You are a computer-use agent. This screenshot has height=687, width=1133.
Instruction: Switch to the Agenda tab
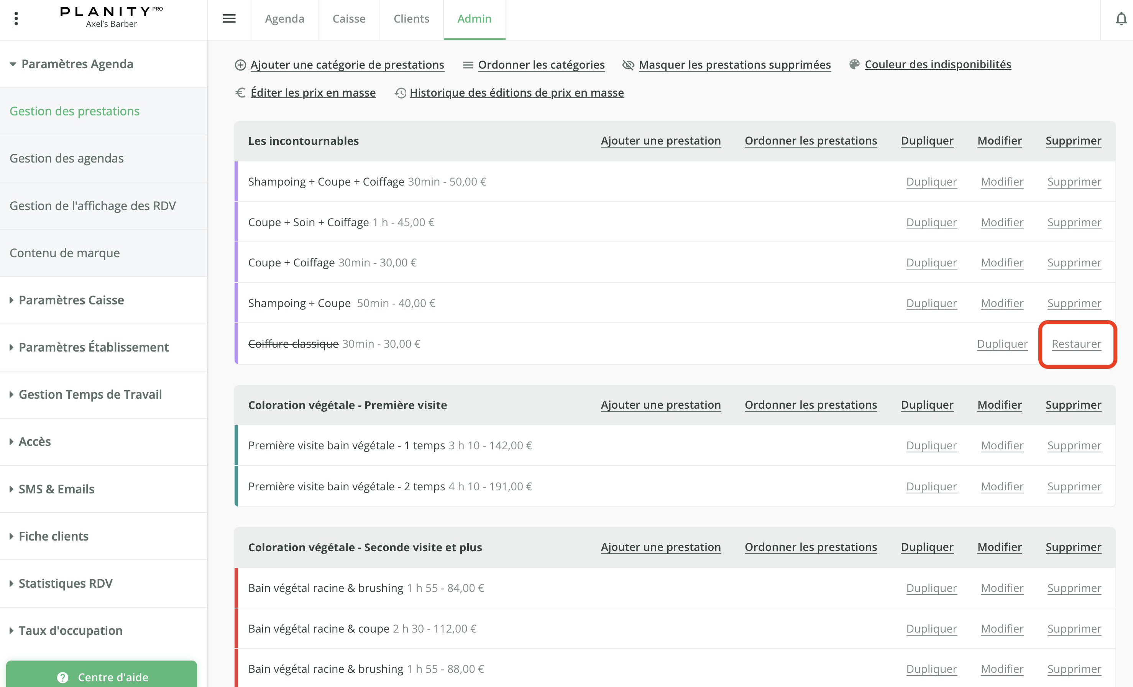(285, 19)
